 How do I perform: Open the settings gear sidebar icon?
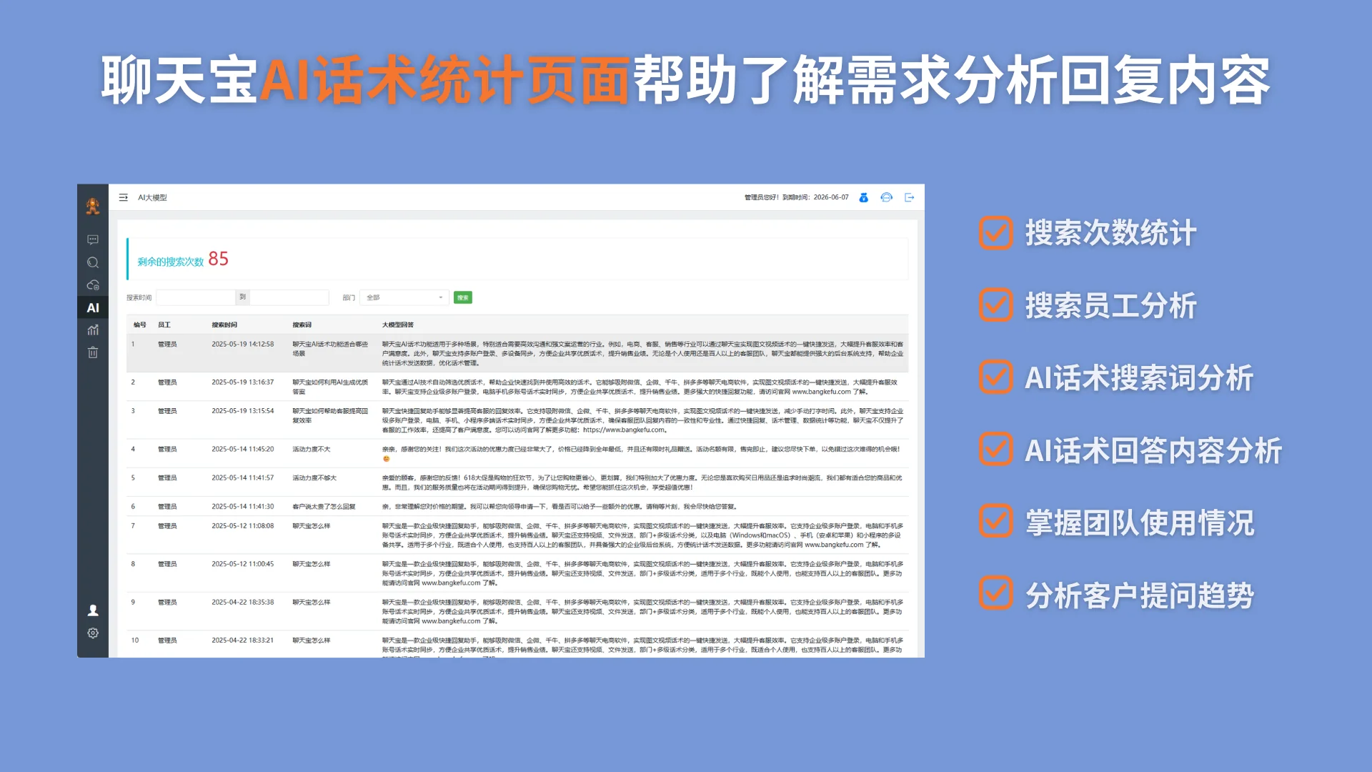[x=93, y=633]
